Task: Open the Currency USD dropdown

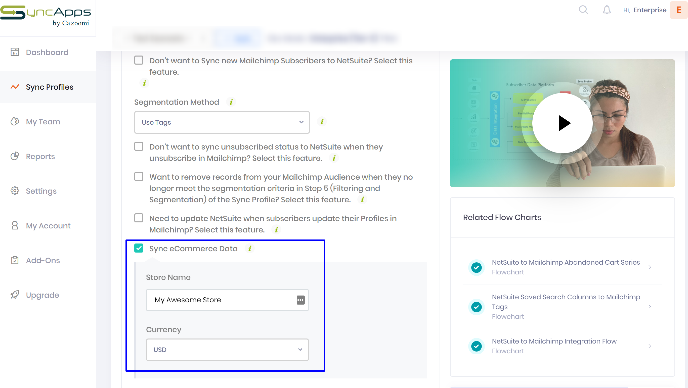Action: pos(227,350)
